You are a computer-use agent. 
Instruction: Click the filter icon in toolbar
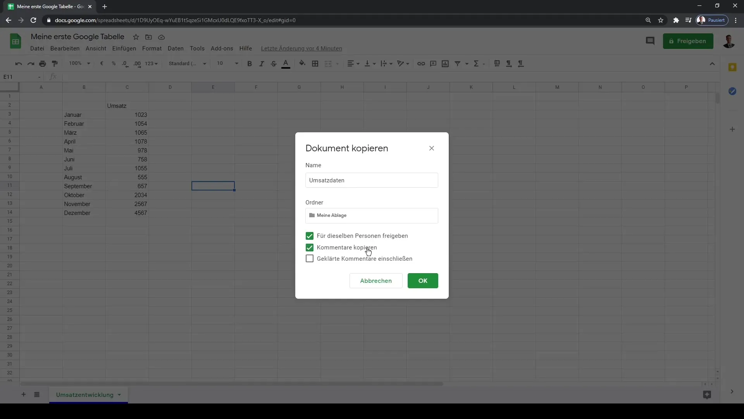click(x=458, y=64)
